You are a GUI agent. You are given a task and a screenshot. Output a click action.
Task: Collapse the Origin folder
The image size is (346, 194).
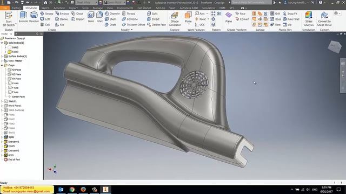pyautogui.click(x=2, y=65)
